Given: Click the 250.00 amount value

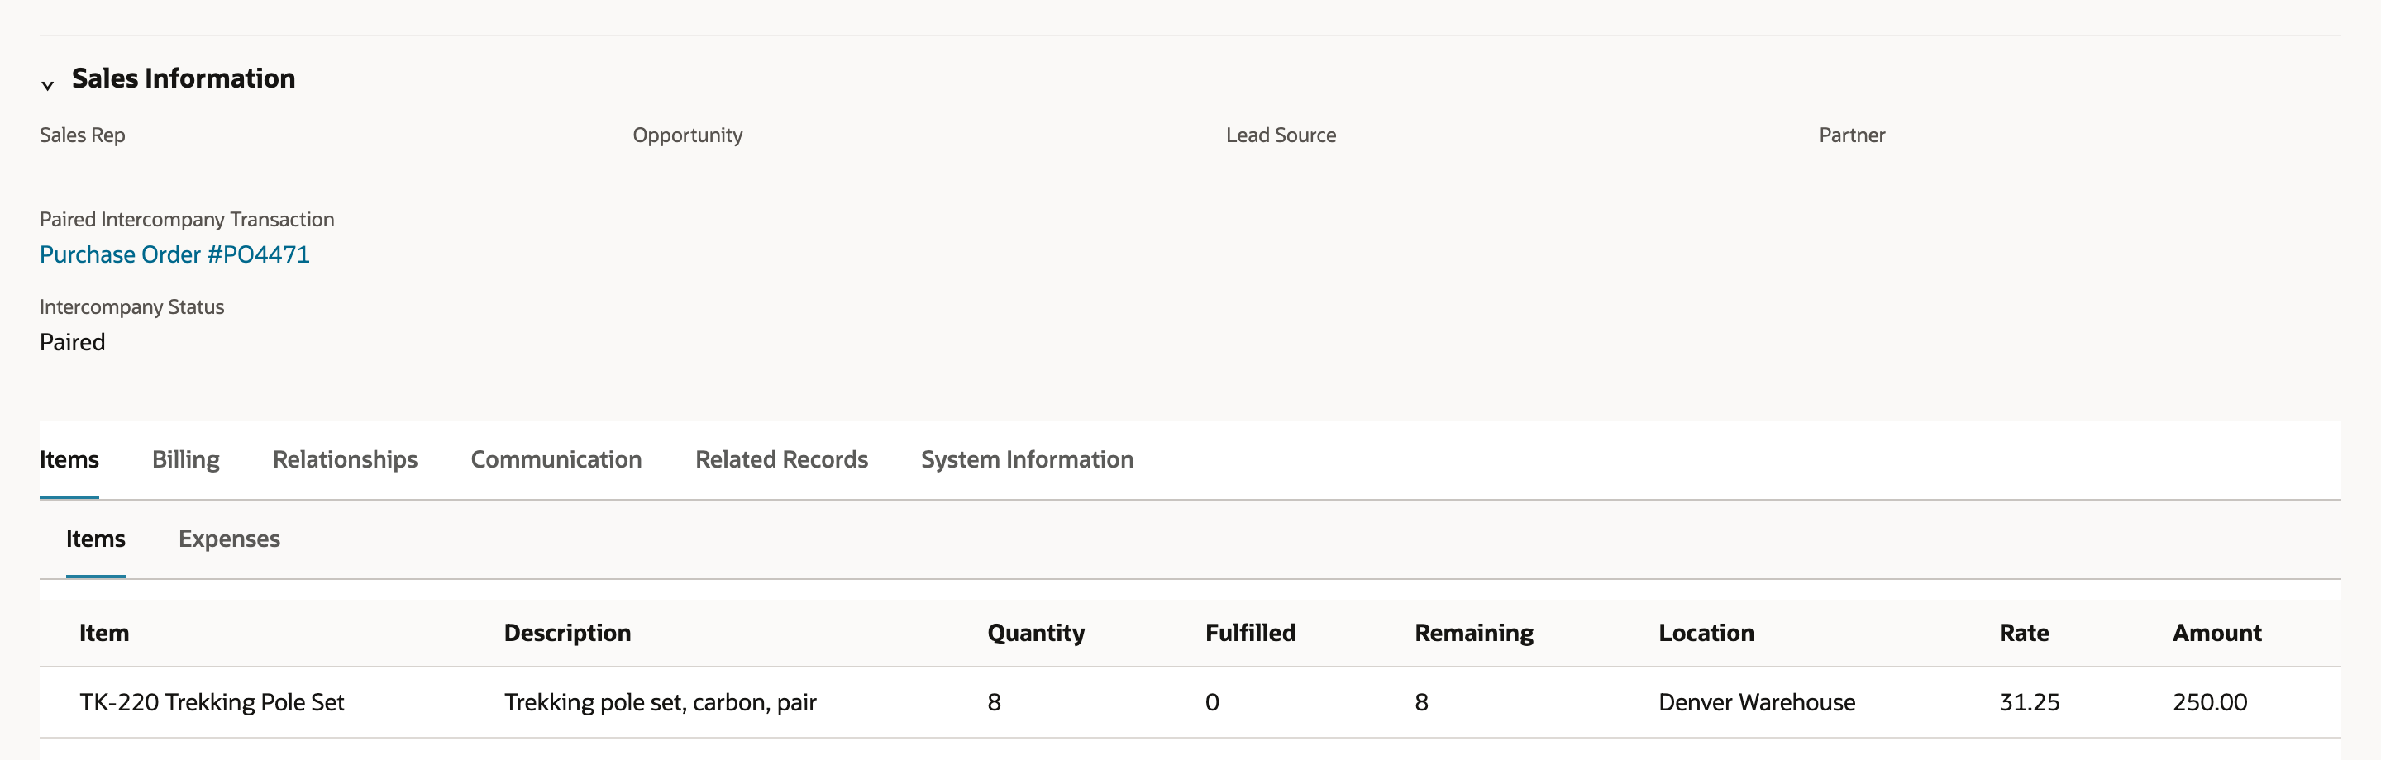Looking at the screenshot, I should click(2210, 703).
